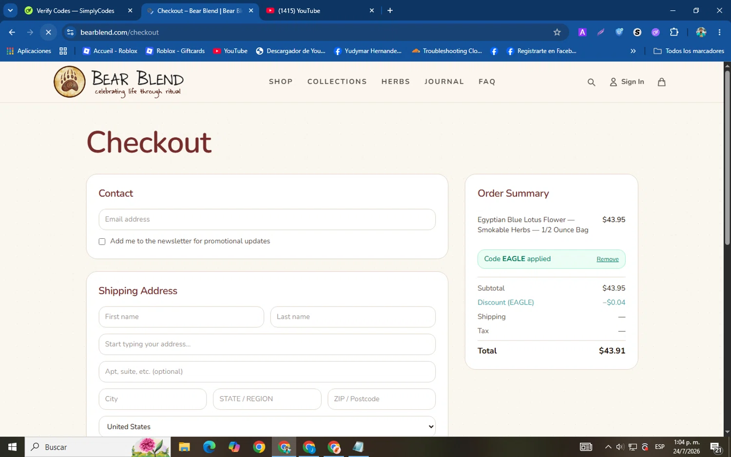Switch to Verify Codes — SimplyCodes tab

click(x=75, y=10)
